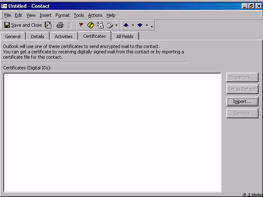Open the Insert menu

click(x=46, y=15)
